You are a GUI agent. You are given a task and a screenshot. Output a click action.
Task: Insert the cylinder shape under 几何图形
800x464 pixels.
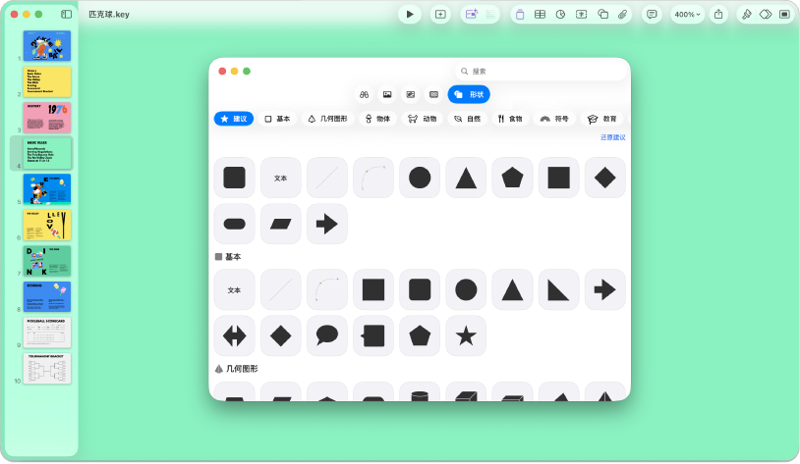click(420, 391)
